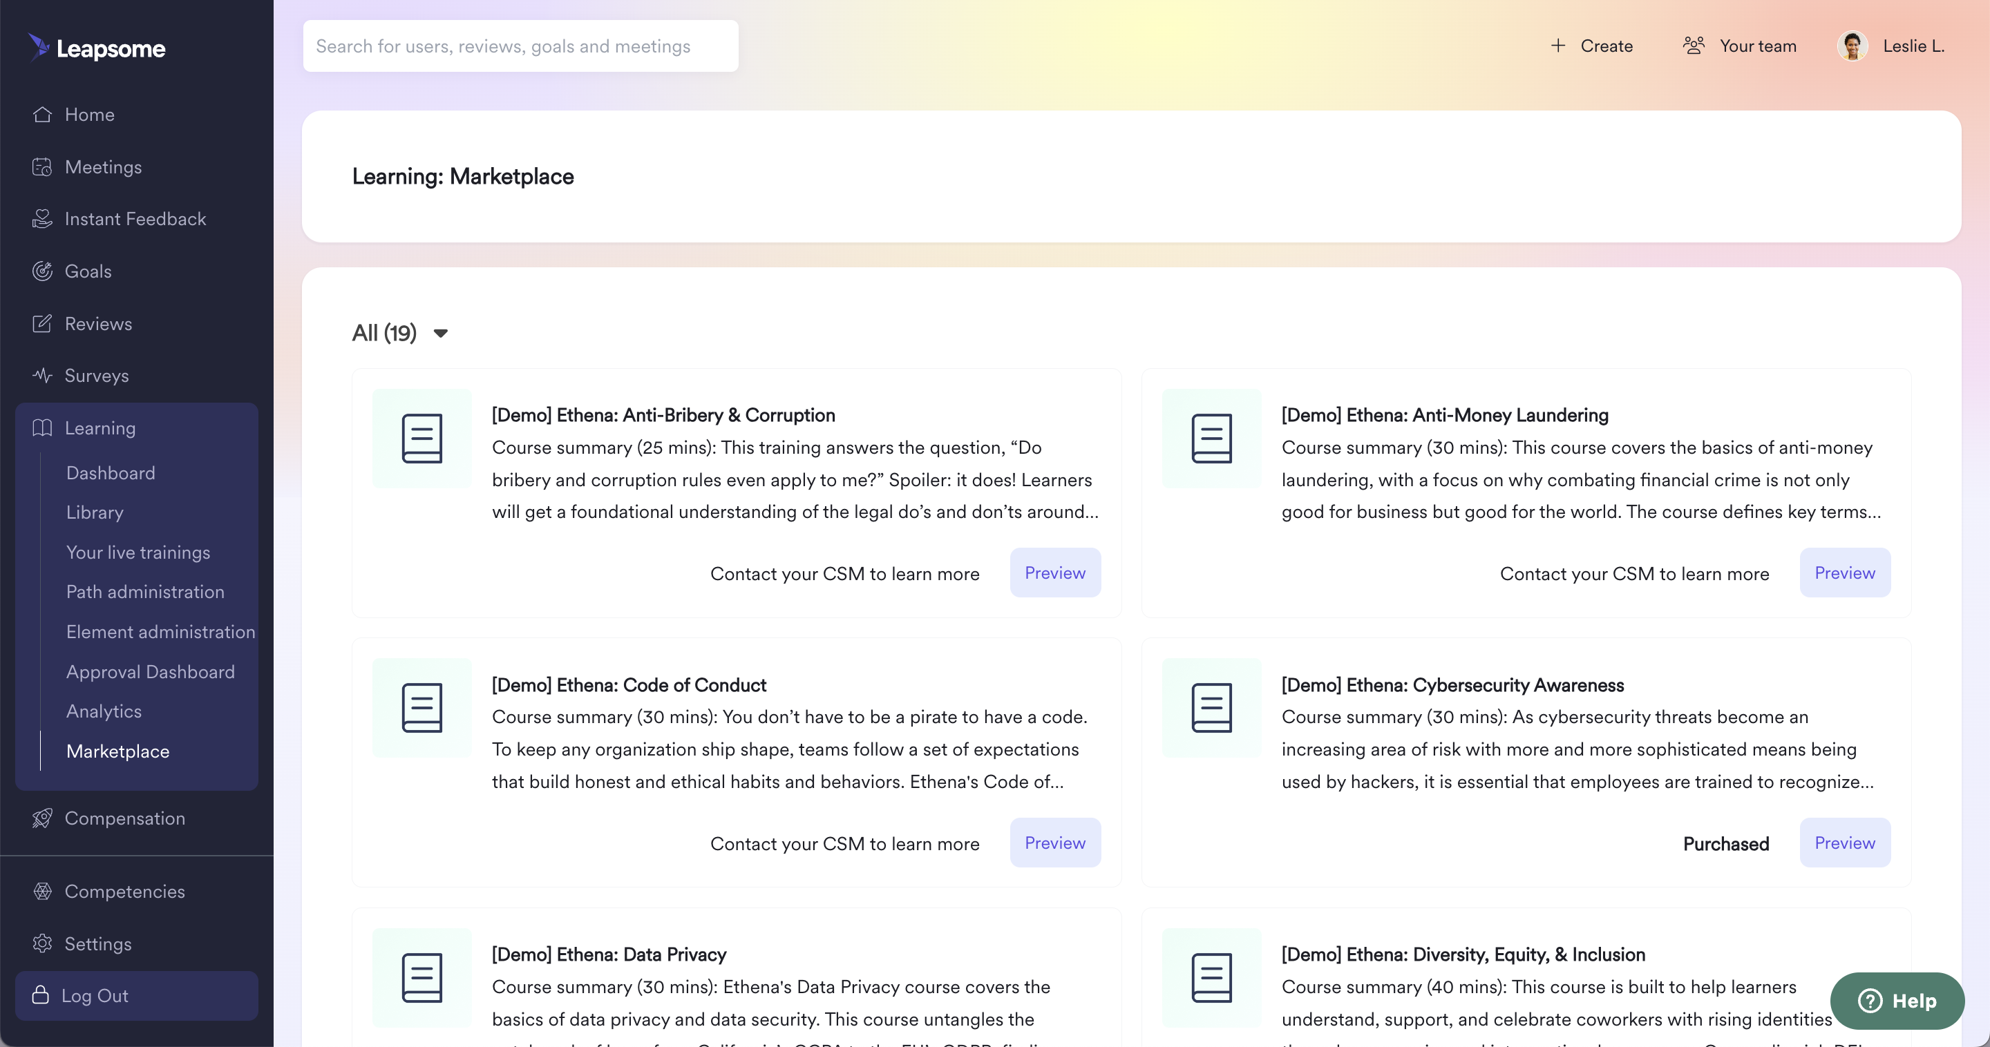This screenshot has width=1990, height=1047.
Task: Open Element administration
Action: tap(161, 632)
